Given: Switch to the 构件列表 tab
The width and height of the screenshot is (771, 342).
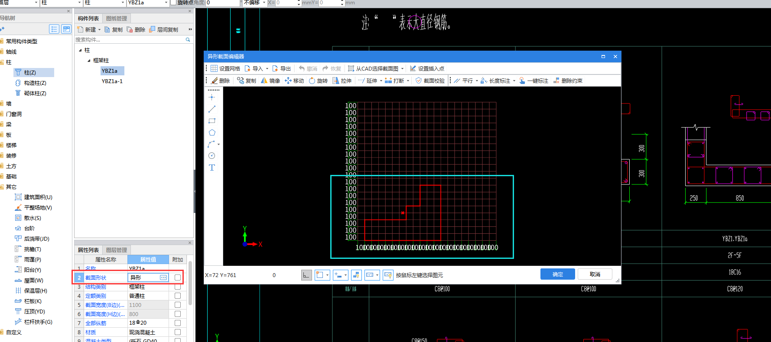Looking at the screenshot, I should [x=88, y=18].
